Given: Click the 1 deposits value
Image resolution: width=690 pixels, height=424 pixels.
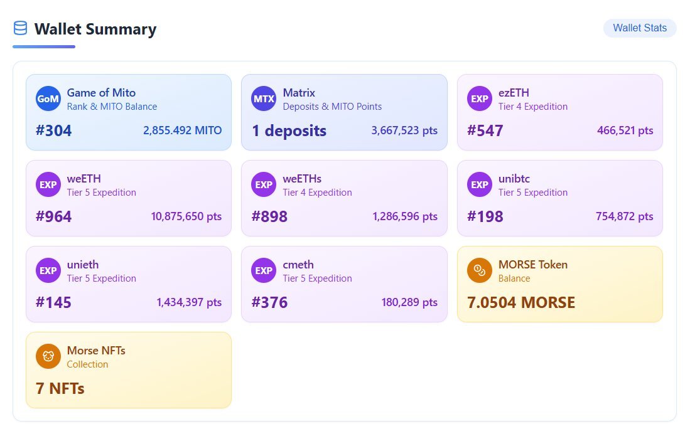Looking at the screenshot, I should tap(289, 130).
